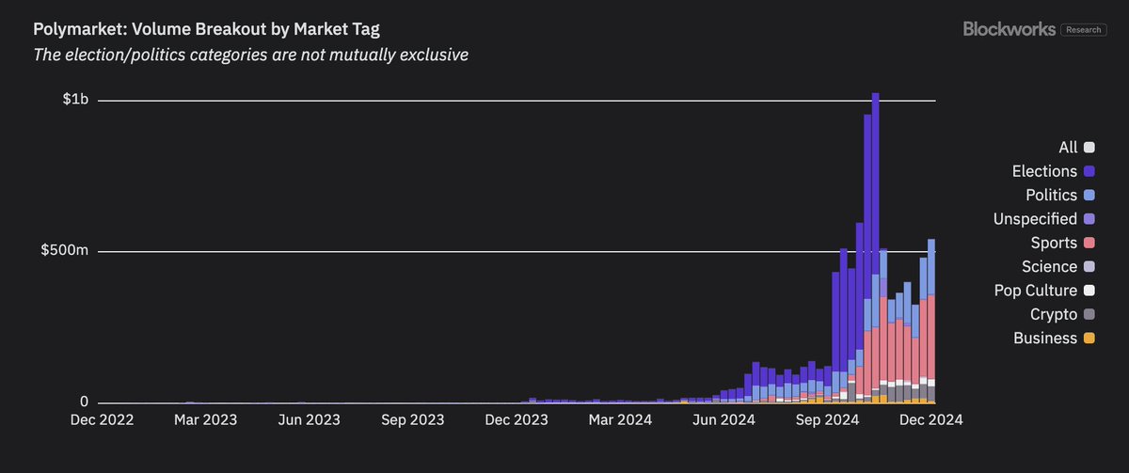Toggle the Unspecified series legend label
This screenshot has width=1129, height=473.
(1035, 219)
